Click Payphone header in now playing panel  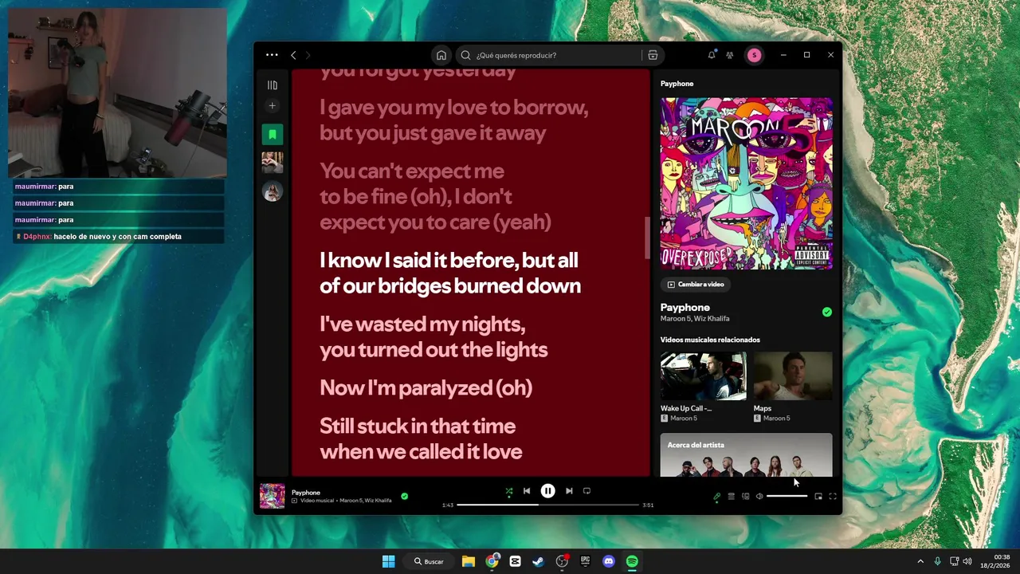click(x=677, y=84)
